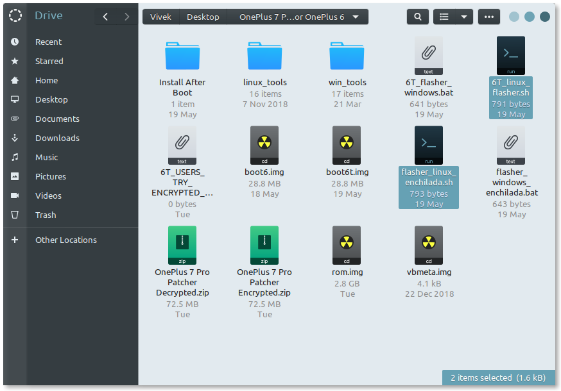The height and width of the screenshot is (391, 561).
Task: Click the flasher_windows_enchilada.bat file name
Action: pyautogui.click(x=512, y=182)
